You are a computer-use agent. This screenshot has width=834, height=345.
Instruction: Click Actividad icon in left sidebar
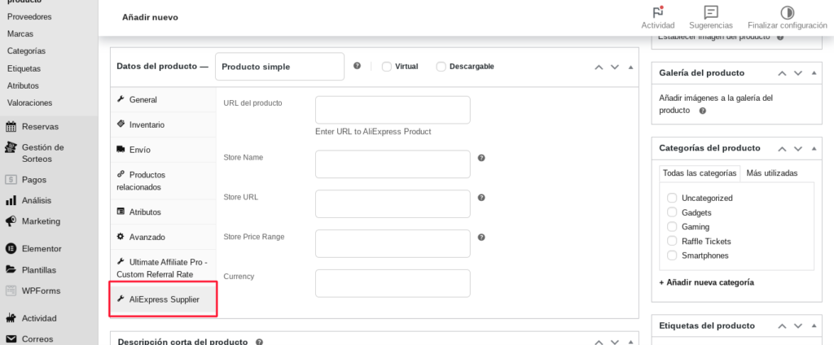pyautogui.click(x=11, y=318)
